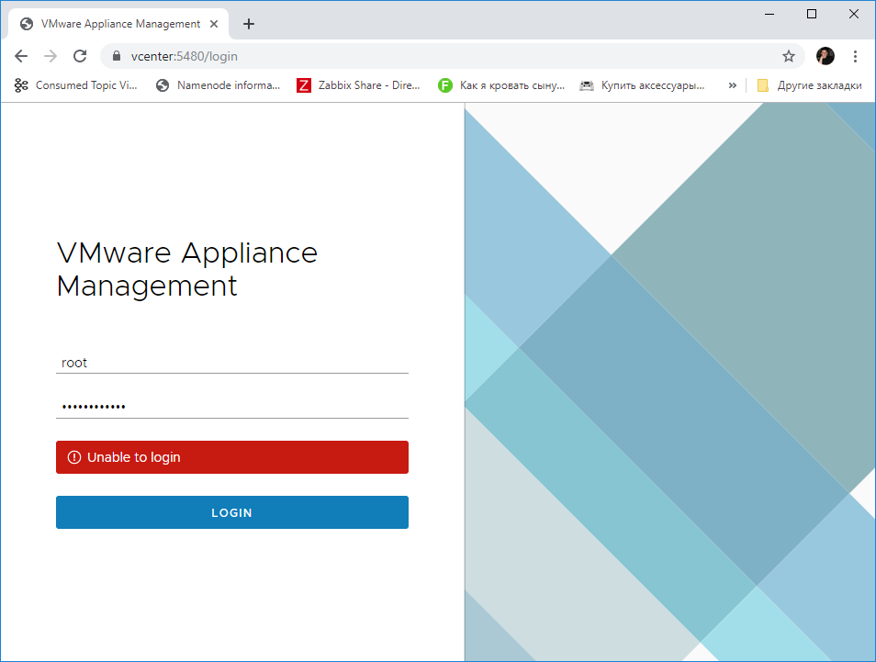
Task: Click the username field containing root
Action: tap(231, 363)
